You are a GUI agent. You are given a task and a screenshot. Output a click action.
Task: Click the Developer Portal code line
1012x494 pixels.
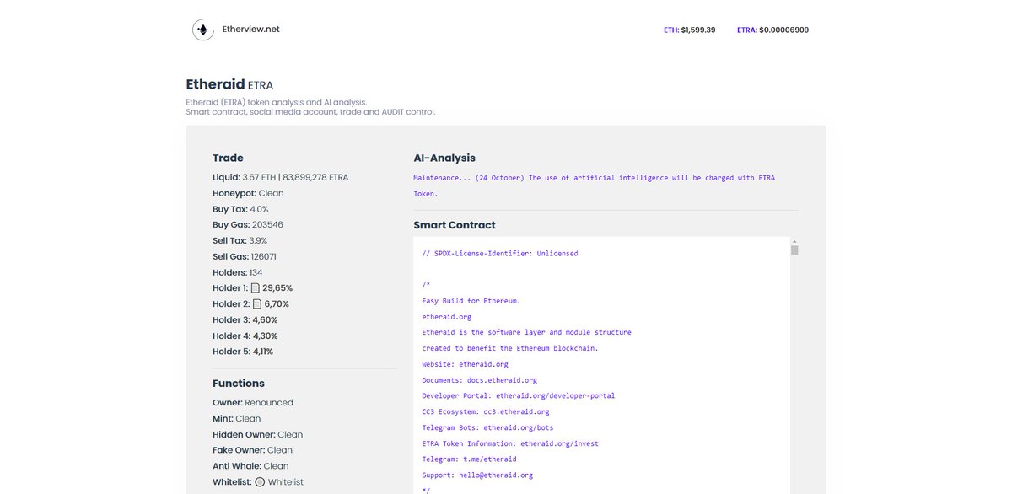[x=519, y=395]
